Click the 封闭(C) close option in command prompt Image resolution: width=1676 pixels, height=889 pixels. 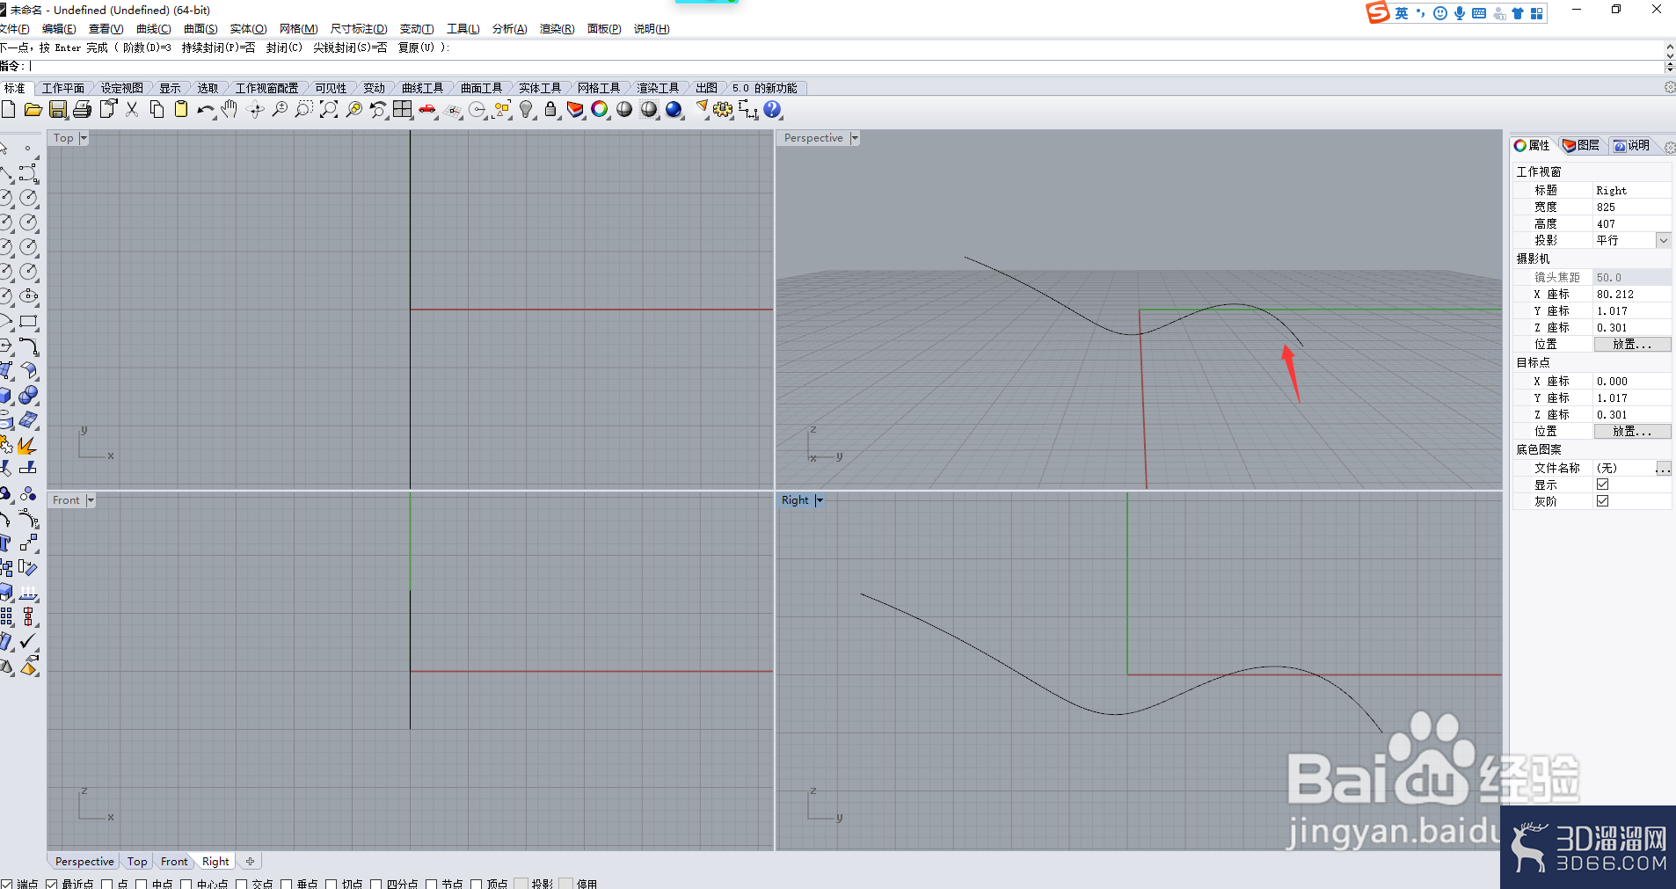click(284, 47)
